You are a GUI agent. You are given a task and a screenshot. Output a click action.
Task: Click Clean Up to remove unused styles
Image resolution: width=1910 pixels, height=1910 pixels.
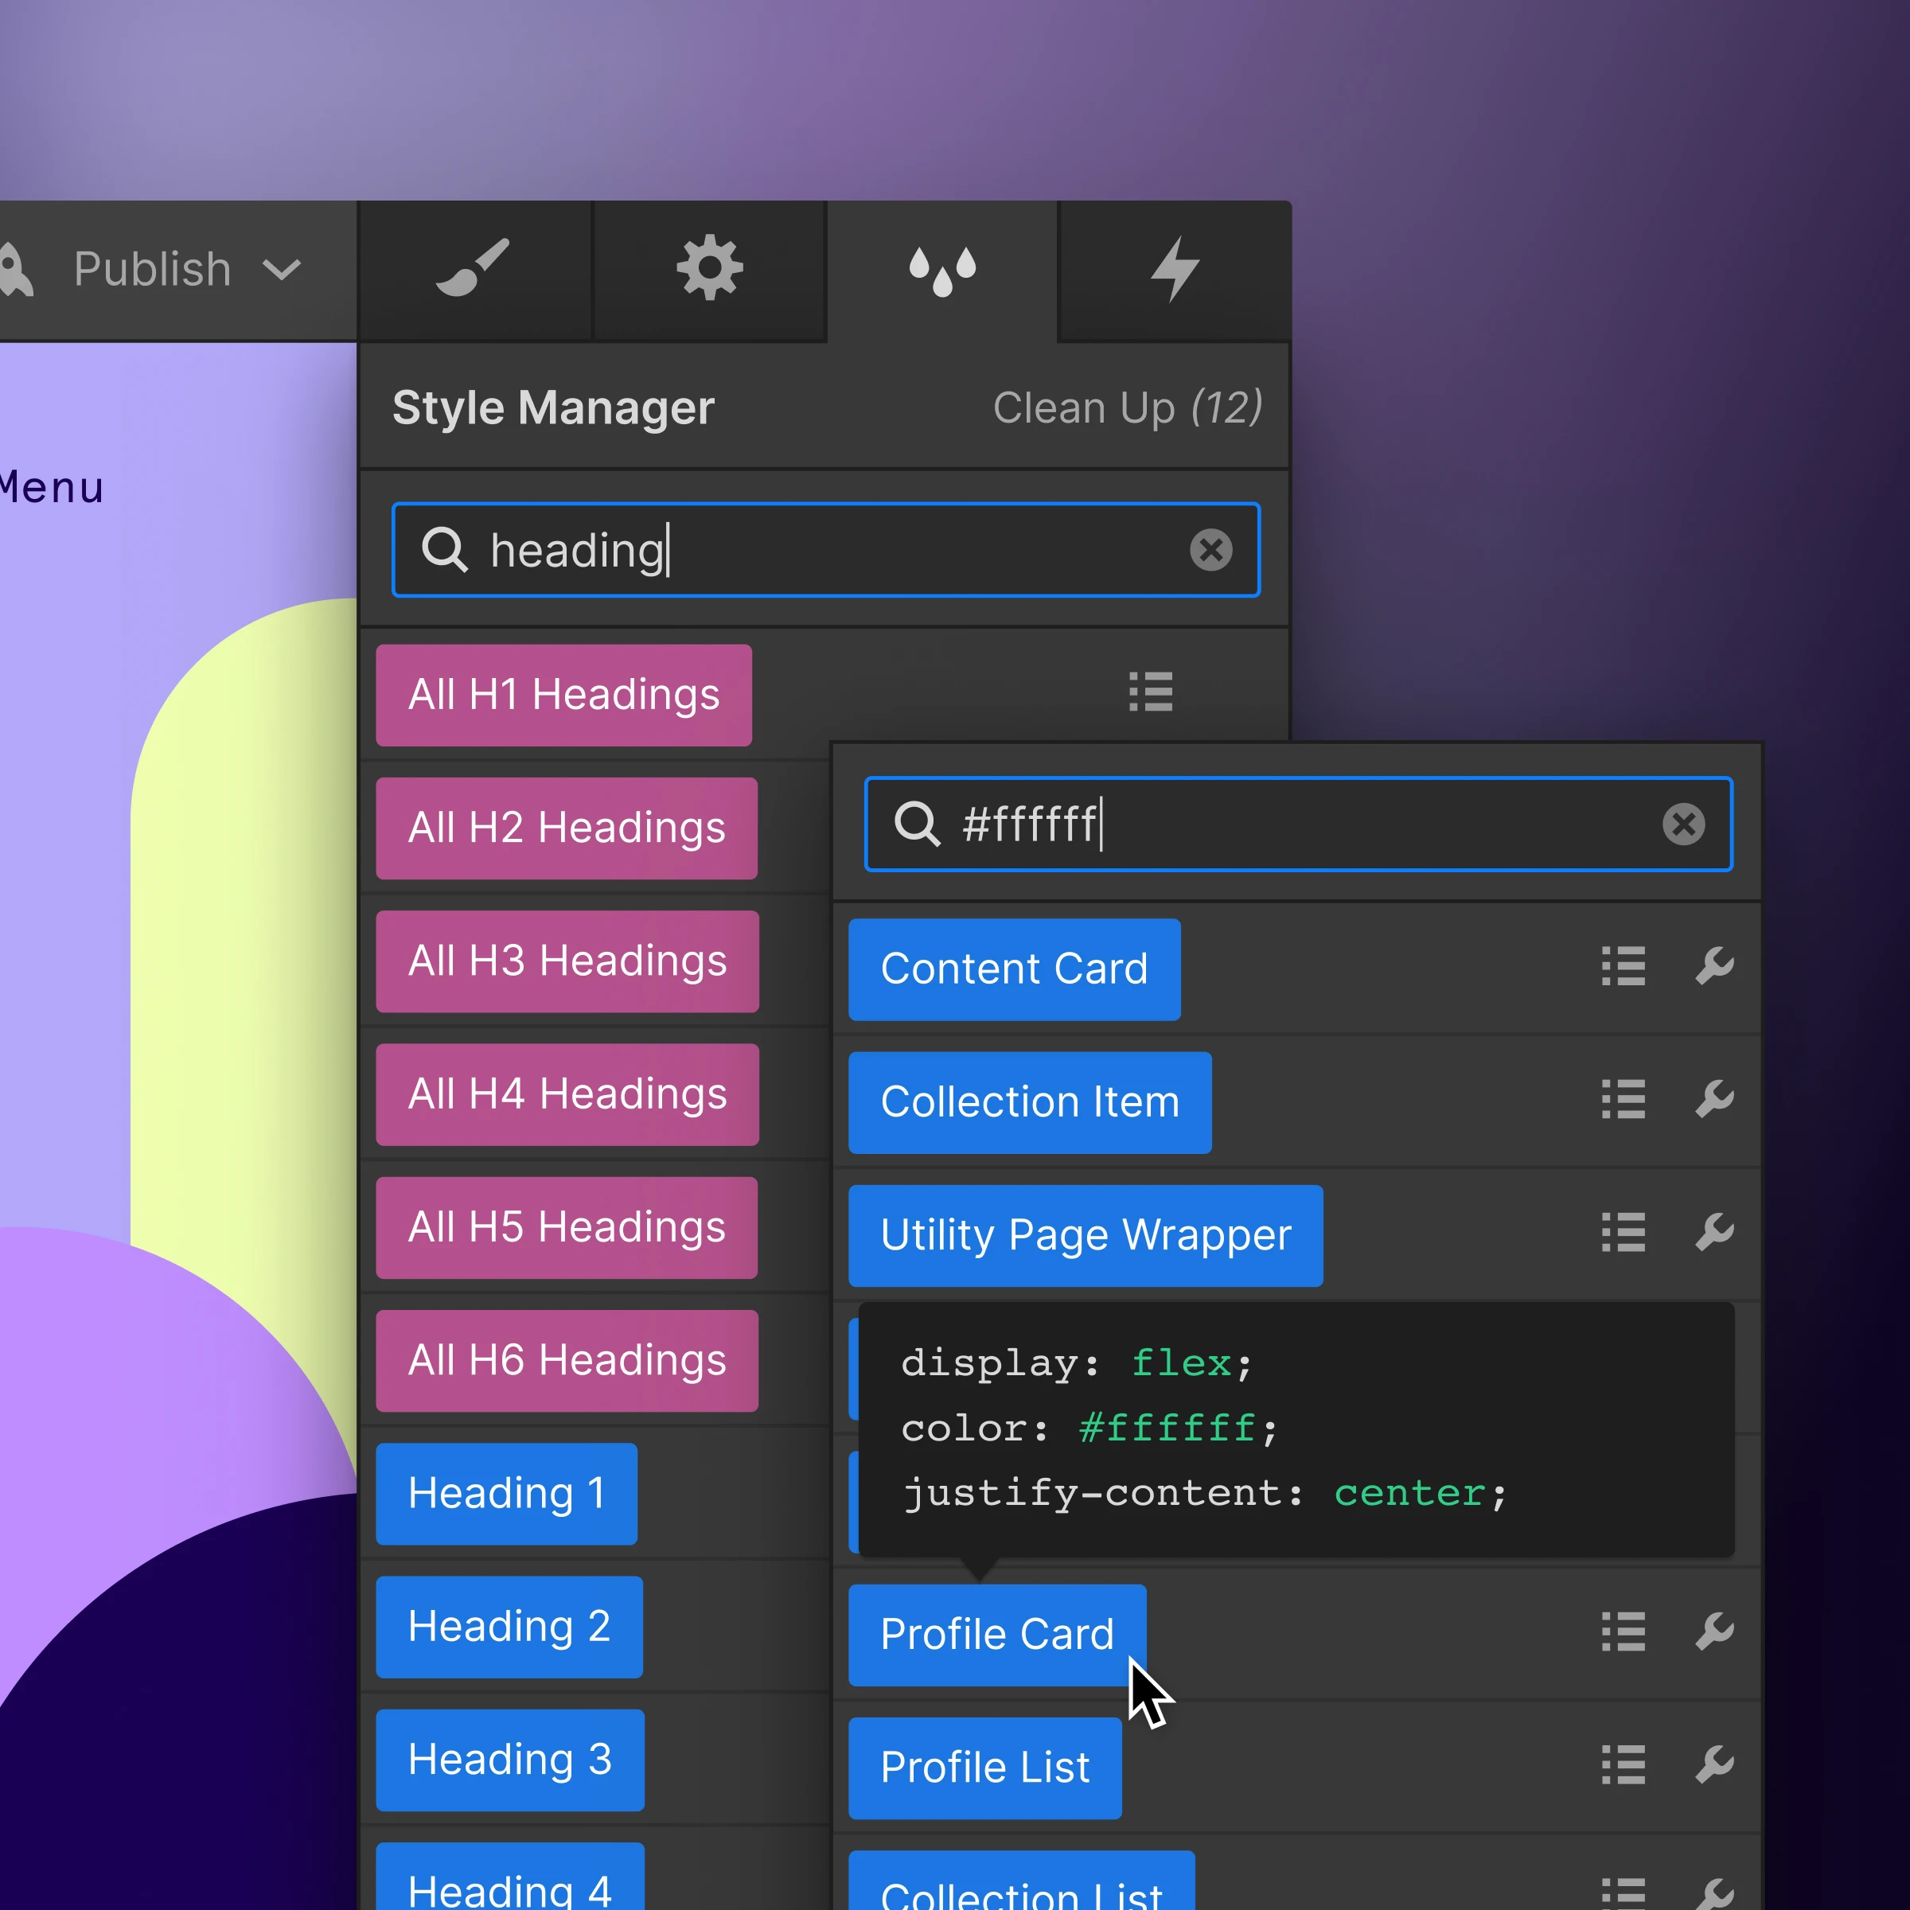tap(1128, 407)
